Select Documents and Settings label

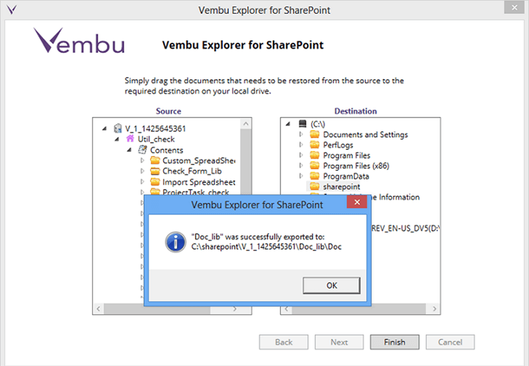coord(366,135)
